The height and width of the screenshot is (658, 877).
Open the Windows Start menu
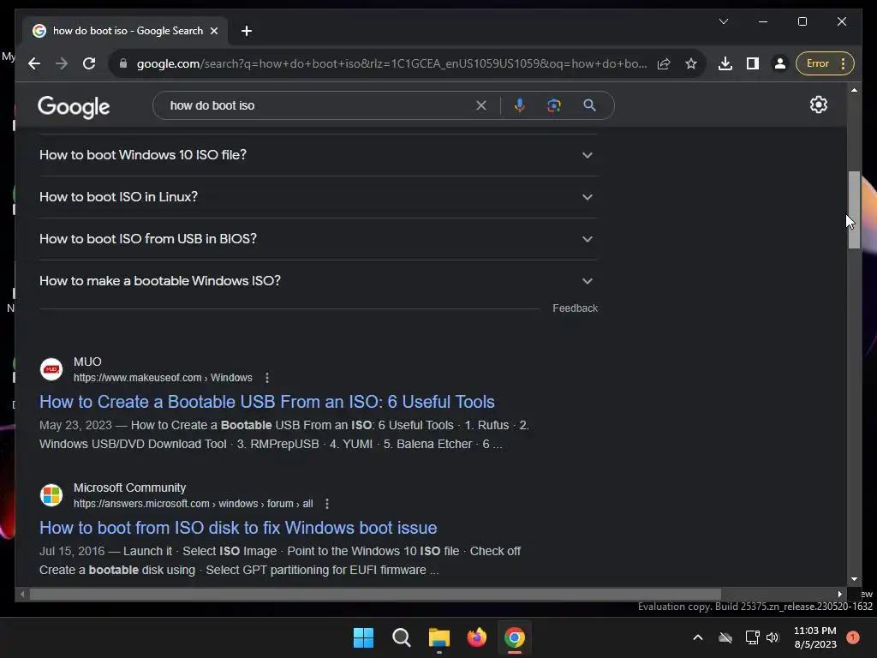pos(363,637)
